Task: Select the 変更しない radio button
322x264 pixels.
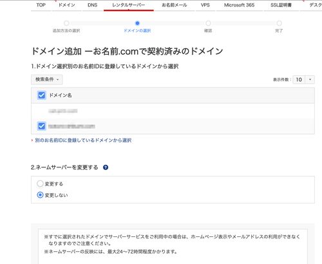Action: click(40, 195)
